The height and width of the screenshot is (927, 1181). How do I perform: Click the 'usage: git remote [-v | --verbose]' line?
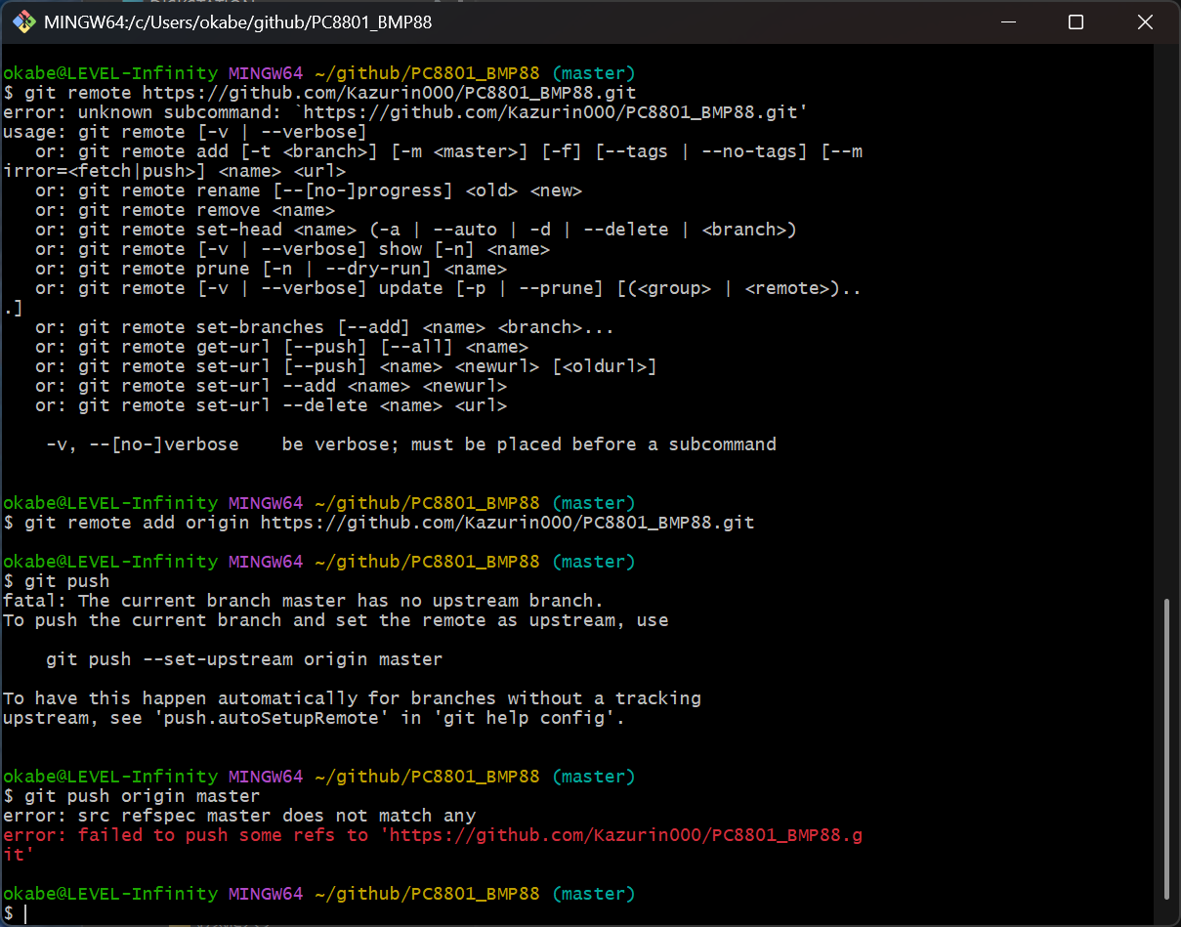(x=186, y=132)
